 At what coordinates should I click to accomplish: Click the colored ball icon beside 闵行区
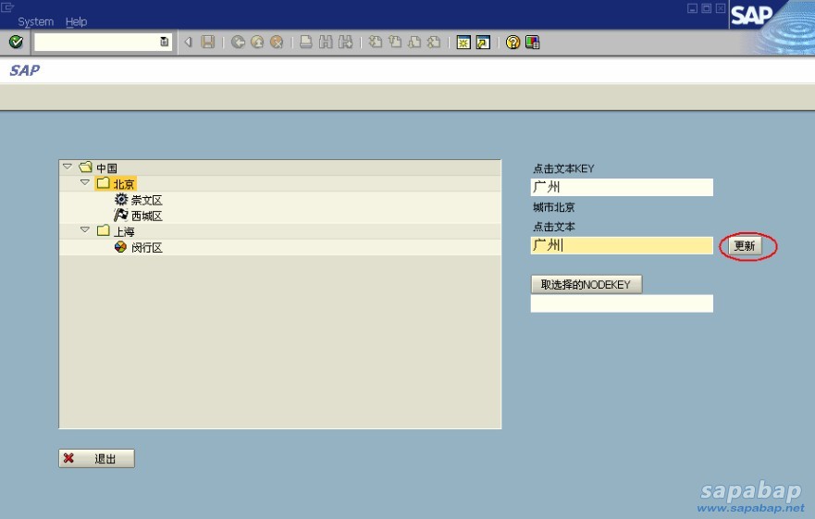click(x=120, y=246)
